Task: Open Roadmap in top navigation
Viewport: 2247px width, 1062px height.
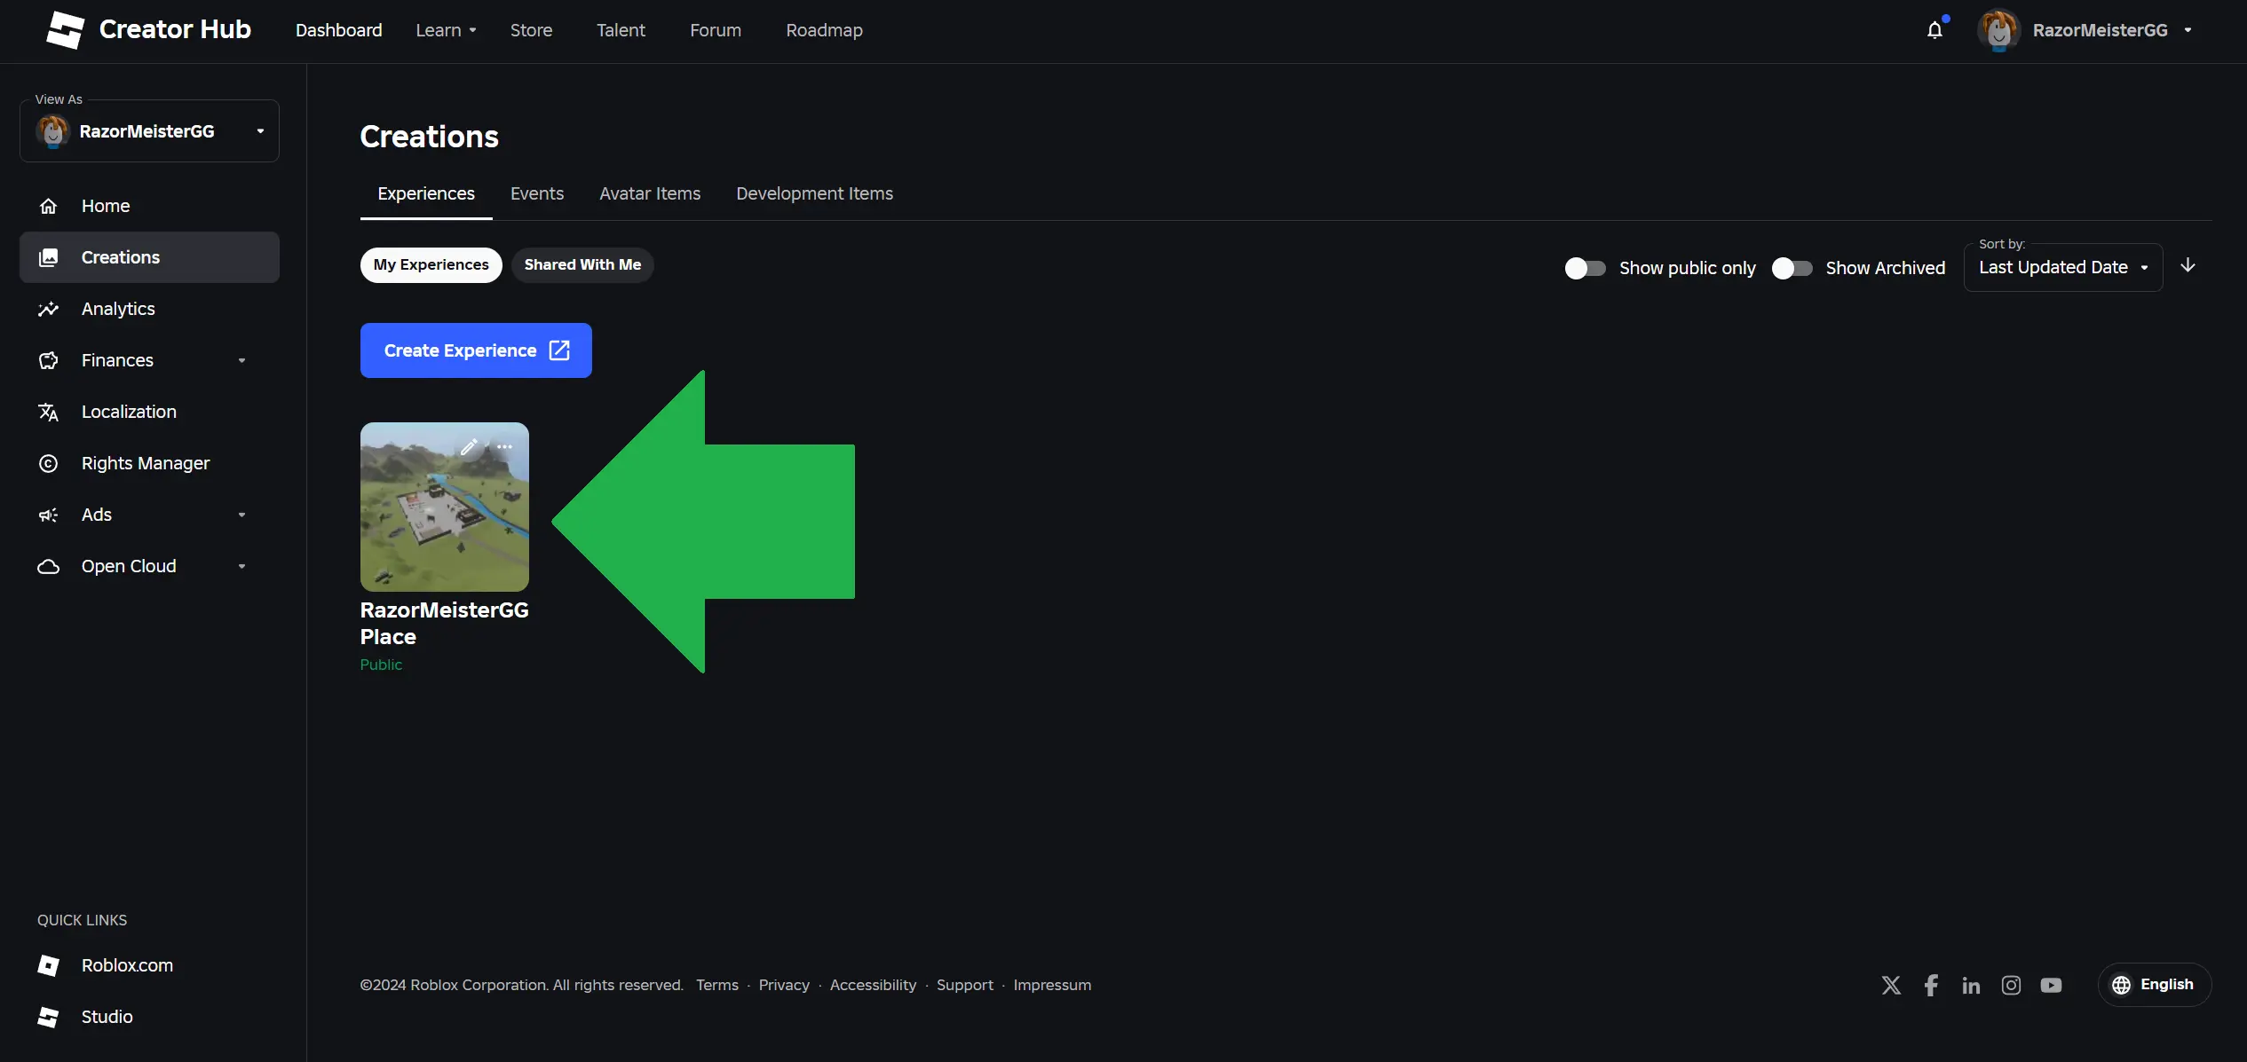Action: 824,30
